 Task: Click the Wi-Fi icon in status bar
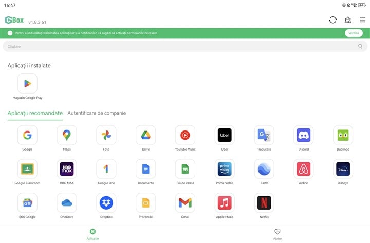tap(354, 5)
